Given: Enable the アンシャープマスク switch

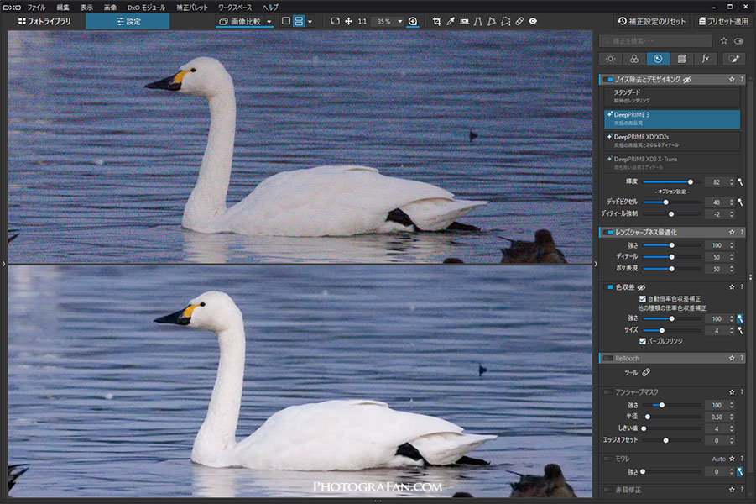Looking at the screenshot, I should click(x=608, y=392).
